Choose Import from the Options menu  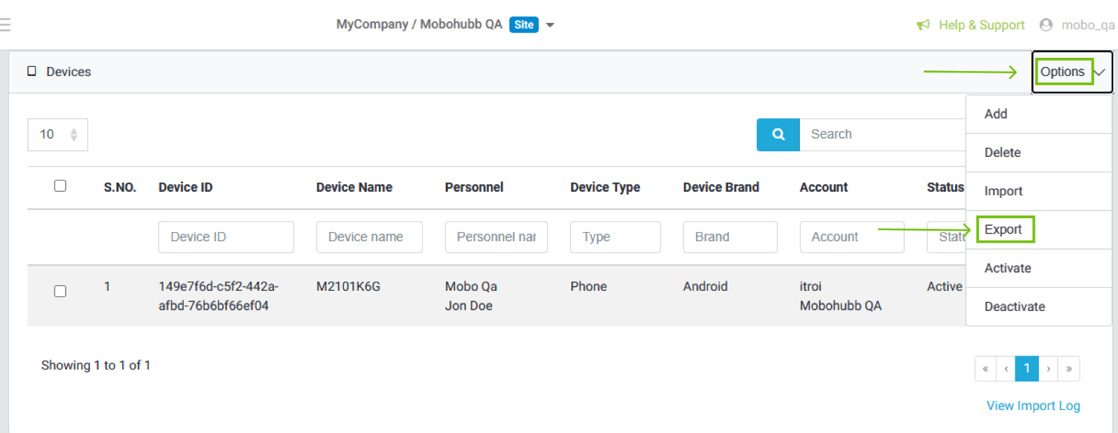[1003, 191]
